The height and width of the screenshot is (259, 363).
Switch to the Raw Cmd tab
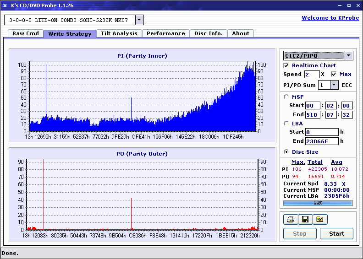click(x=26, y=33)
